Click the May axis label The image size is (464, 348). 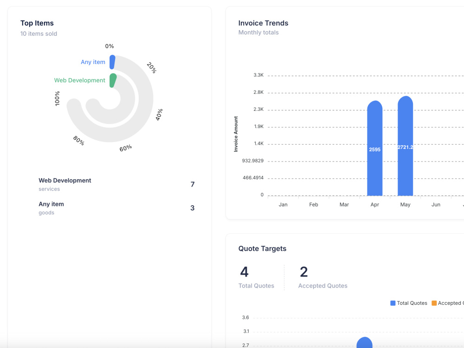pyautogui.click(x=405, y=205)
